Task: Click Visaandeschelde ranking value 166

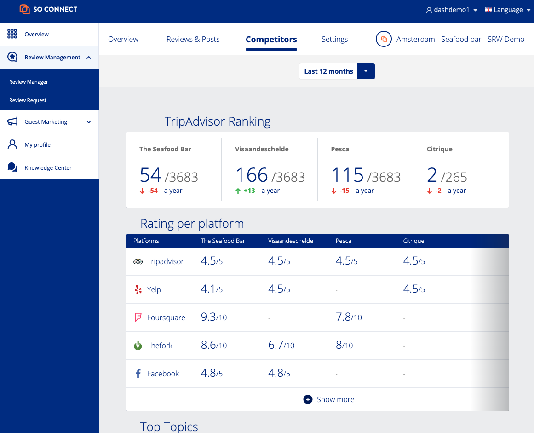Action: pos(252,175)
